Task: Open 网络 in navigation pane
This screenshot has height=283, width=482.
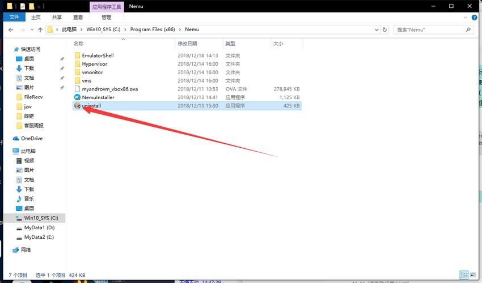Action: point(26,250)
